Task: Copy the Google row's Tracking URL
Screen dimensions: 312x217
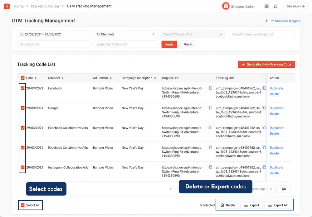Action: (264, 108)
